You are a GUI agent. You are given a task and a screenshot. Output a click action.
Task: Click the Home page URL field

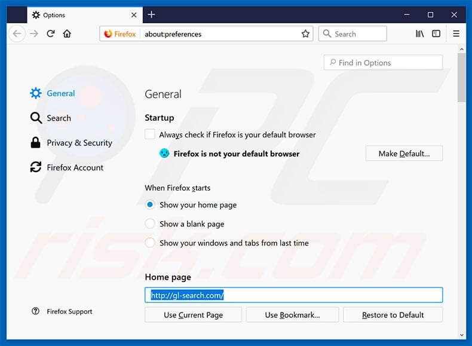tap(293, 295)
